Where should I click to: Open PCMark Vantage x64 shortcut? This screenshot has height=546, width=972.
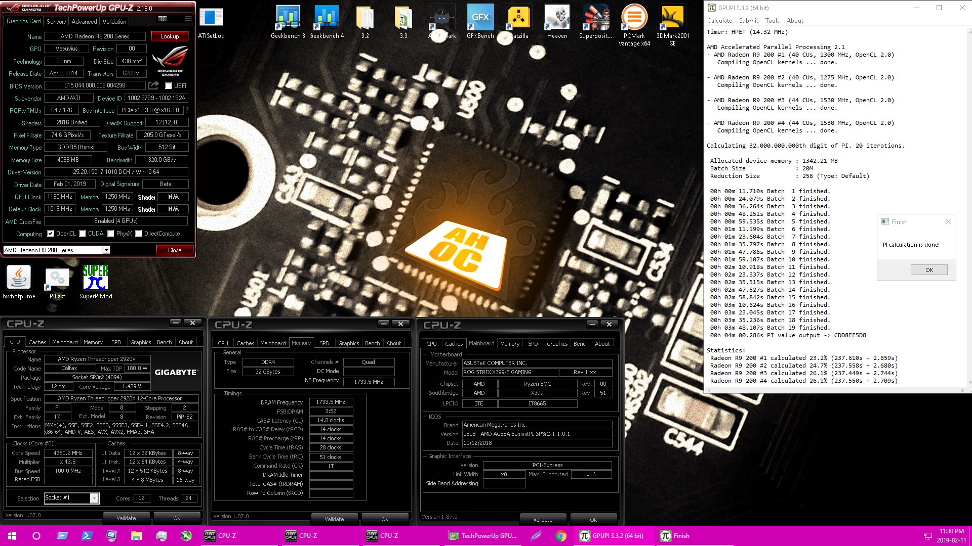click(634, 26)
